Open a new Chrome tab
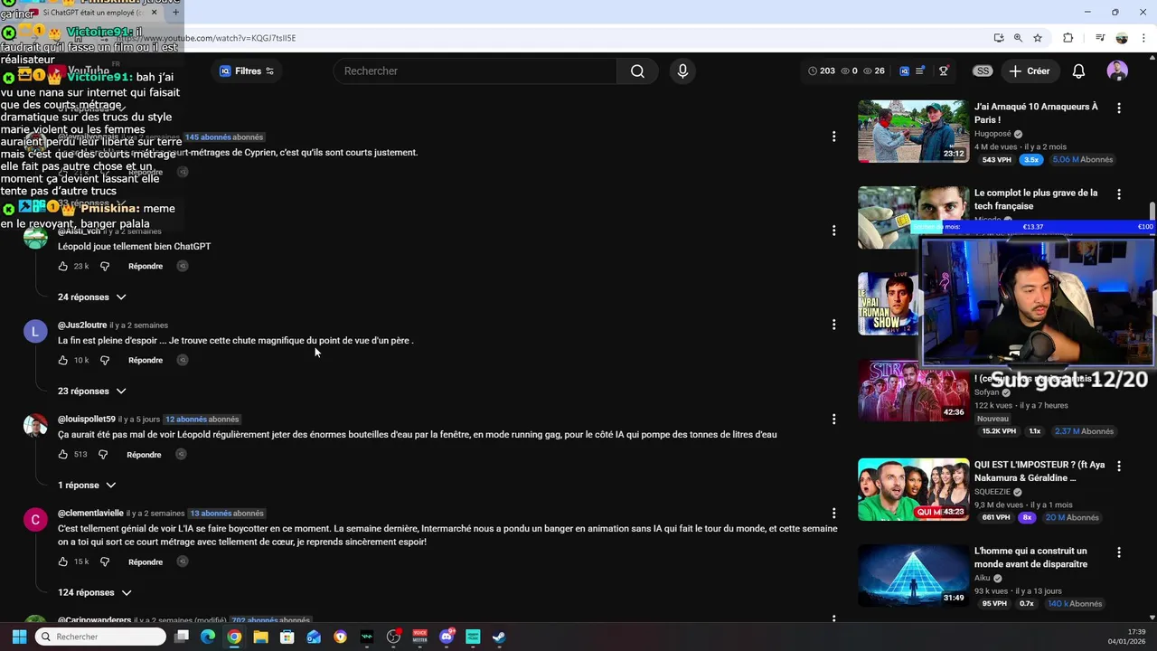 pos(175,13)
